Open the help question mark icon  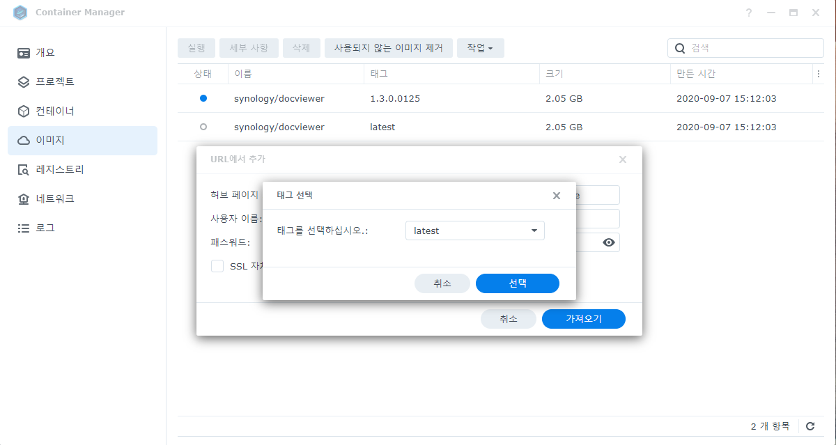click(x=749, y=13)
